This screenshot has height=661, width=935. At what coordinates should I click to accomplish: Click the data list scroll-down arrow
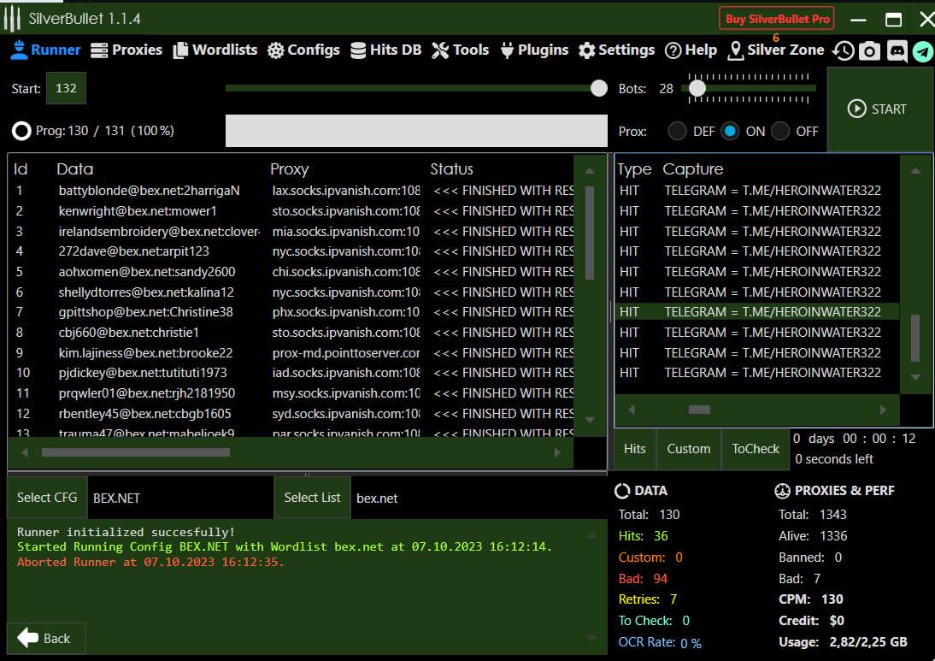pos(589,420)
